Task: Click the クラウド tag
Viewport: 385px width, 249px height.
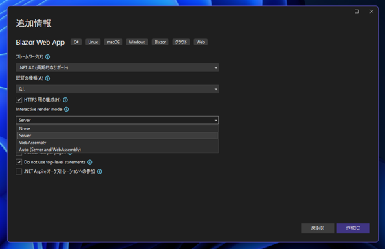Action: [181, 42]
